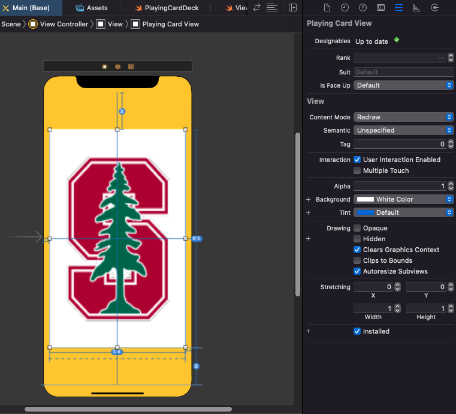Viewport: 456px width, 414px height.
Task: Select the top spacing constraint badge
Action: point(122,111)
